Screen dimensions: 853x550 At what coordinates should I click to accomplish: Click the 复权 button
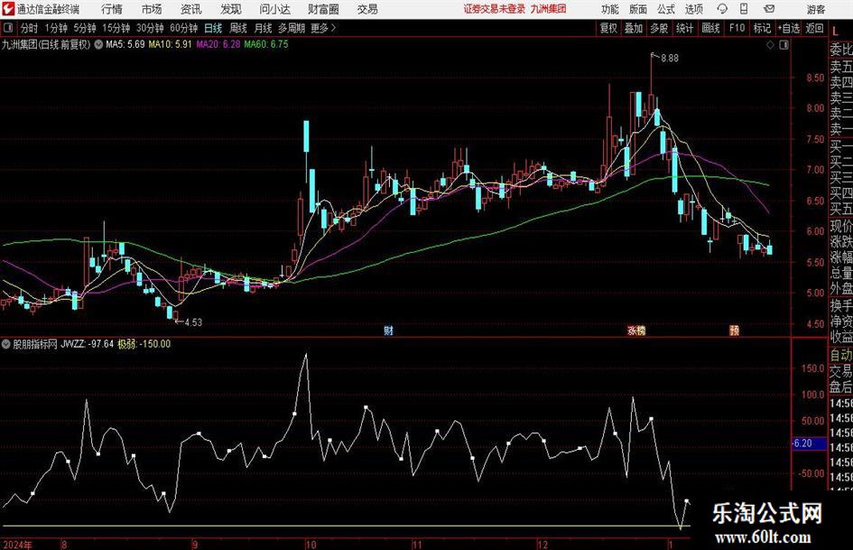point(608,28)
